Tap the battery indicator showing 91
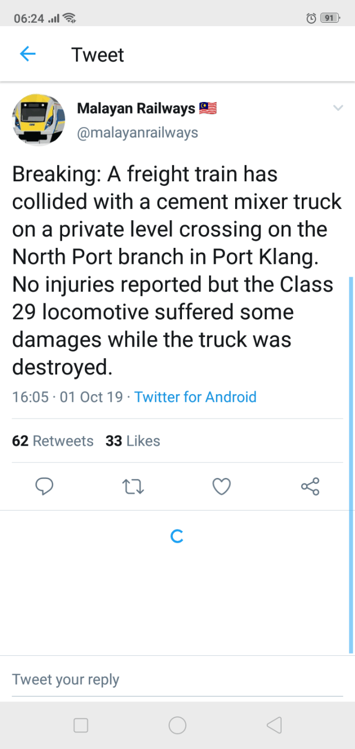This screenshot has width=355, height=749. pyautogui.click(x=329, y=18)
